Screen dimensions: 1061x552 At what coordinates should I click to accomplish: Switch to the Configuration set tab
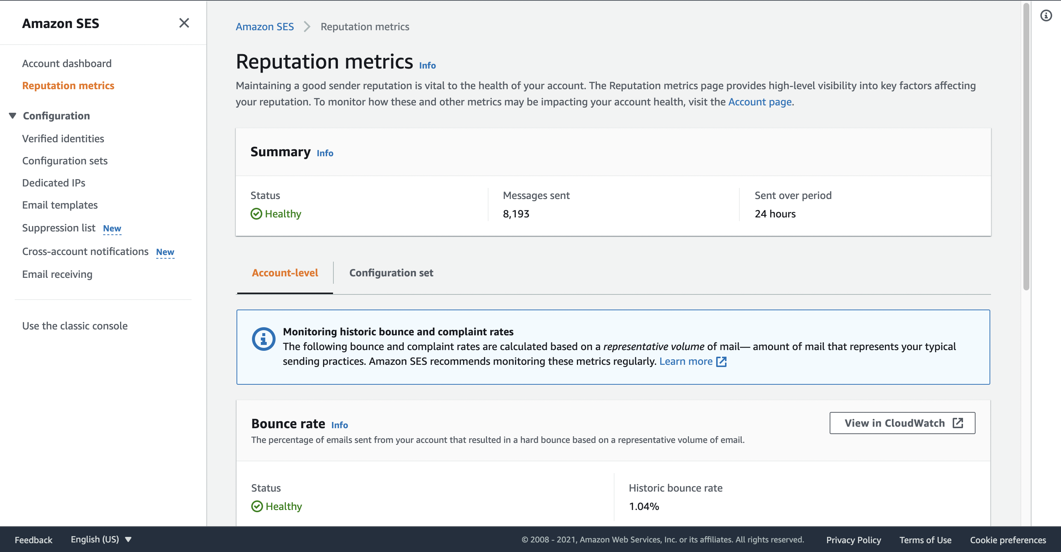[392, 272]
